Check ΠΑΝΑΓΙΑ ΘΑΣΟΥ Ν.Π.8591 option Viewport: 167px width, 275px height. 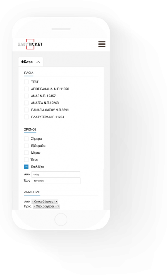[26, 110]
